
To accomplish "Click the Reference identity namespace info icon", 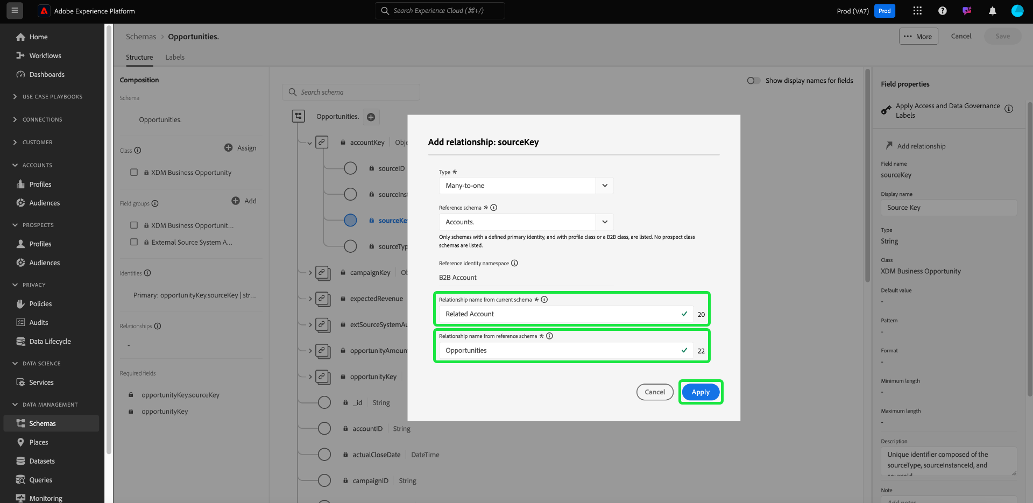I will (x=514, y=263).
